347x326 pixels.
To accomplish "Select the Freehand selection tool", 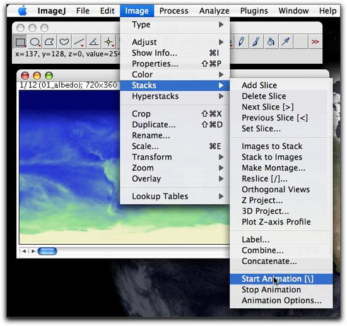I will click(64, 42).
